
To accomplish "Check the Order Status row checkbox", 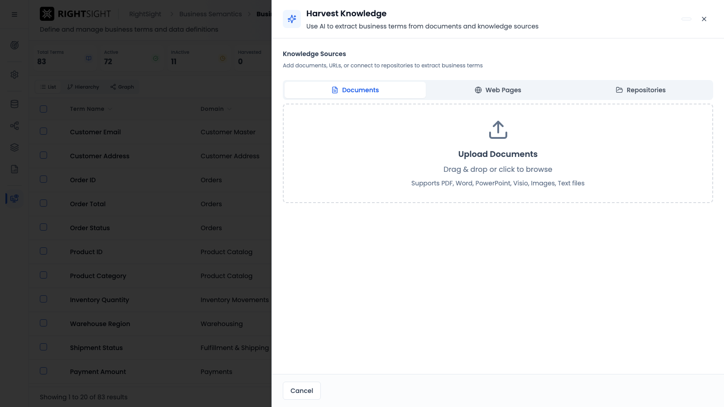I will (x=43, y=227).
